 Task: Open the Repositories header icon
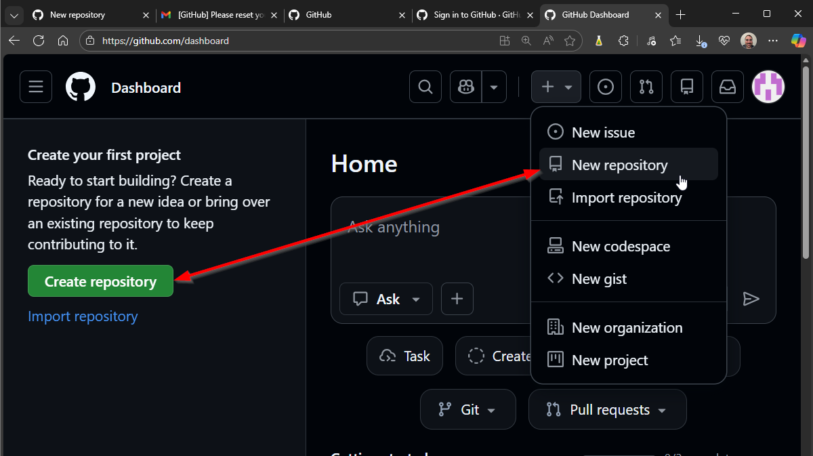point(687,87)
